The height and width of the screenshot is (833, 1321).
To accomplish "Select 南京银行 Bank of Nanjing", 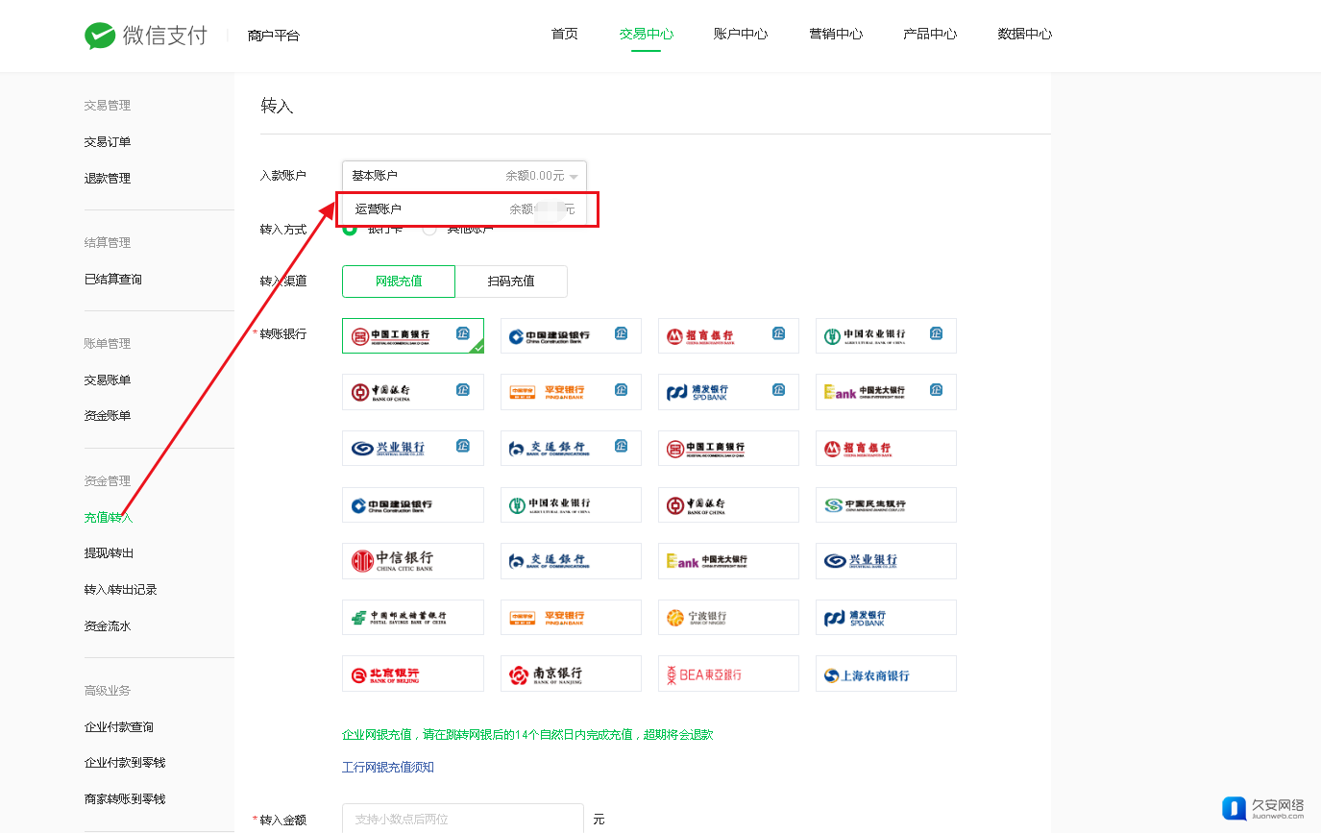I will [x=571, y=674].
